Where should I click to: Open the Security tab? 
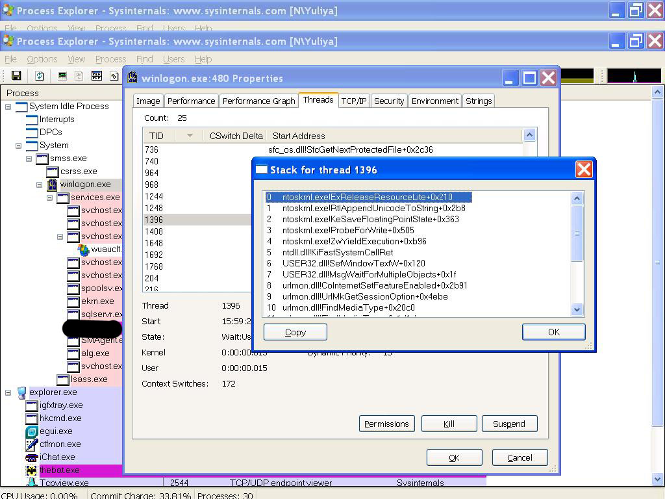389,101
